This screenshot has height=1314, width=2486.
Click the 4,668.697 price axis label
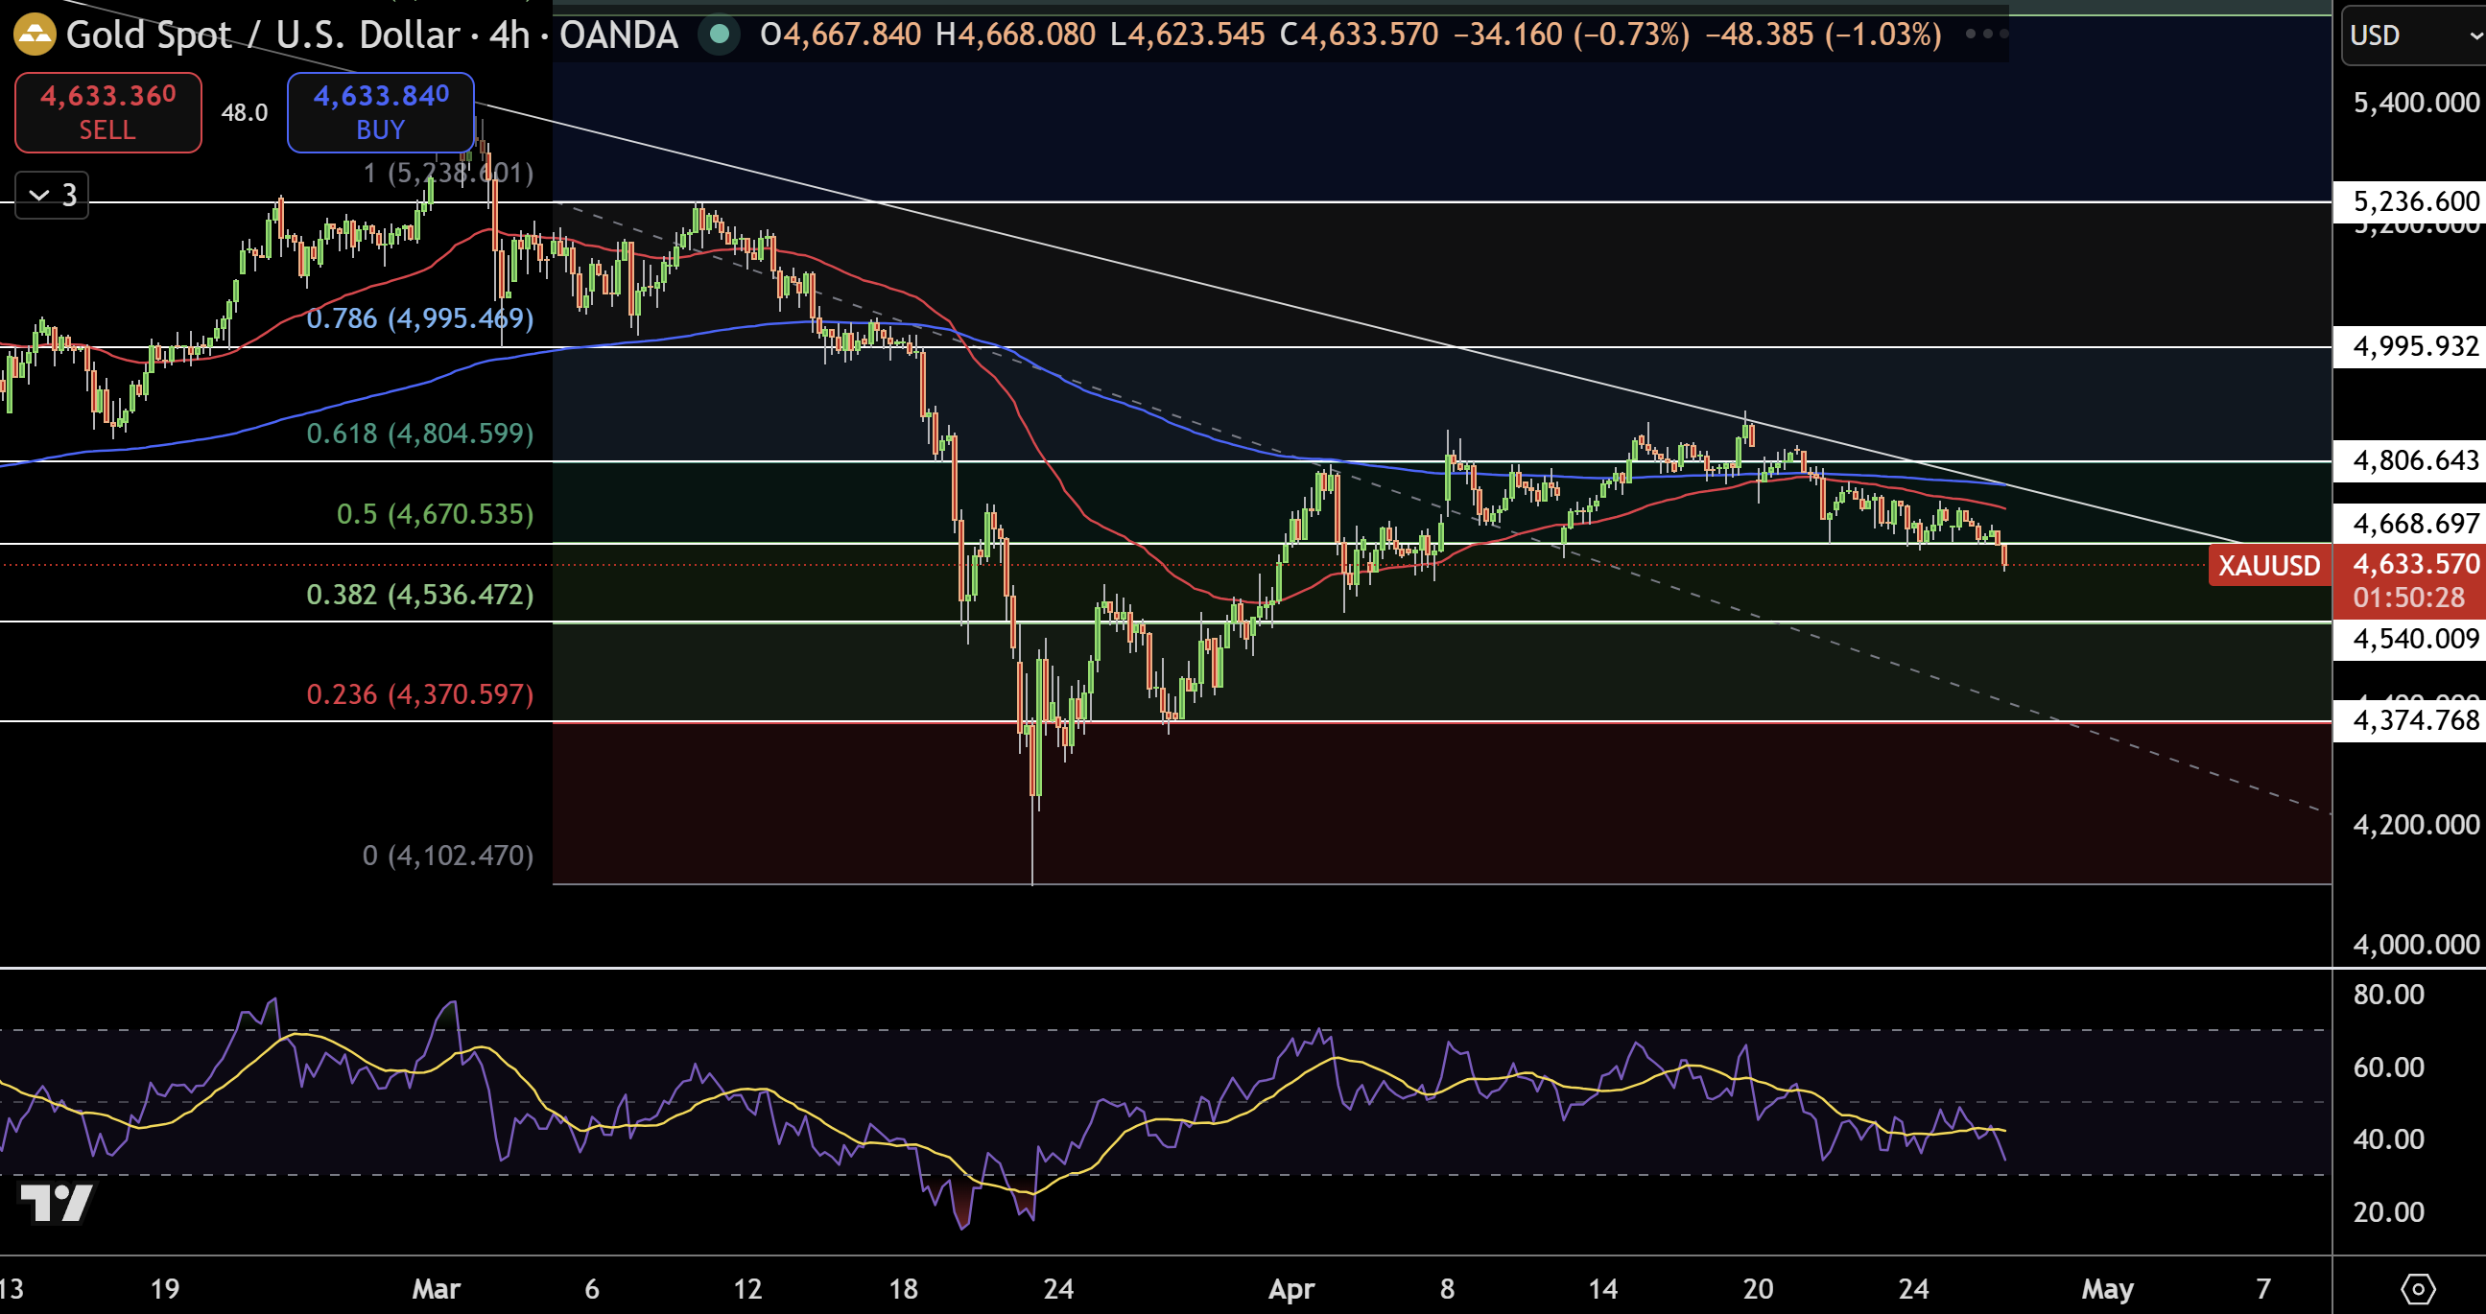pyautogui.click(x=2411, y=523)
